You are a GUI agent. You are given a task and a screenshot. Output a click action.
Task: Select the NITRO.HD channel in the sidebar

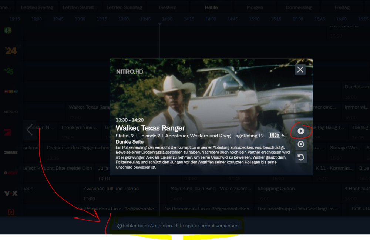11,112
